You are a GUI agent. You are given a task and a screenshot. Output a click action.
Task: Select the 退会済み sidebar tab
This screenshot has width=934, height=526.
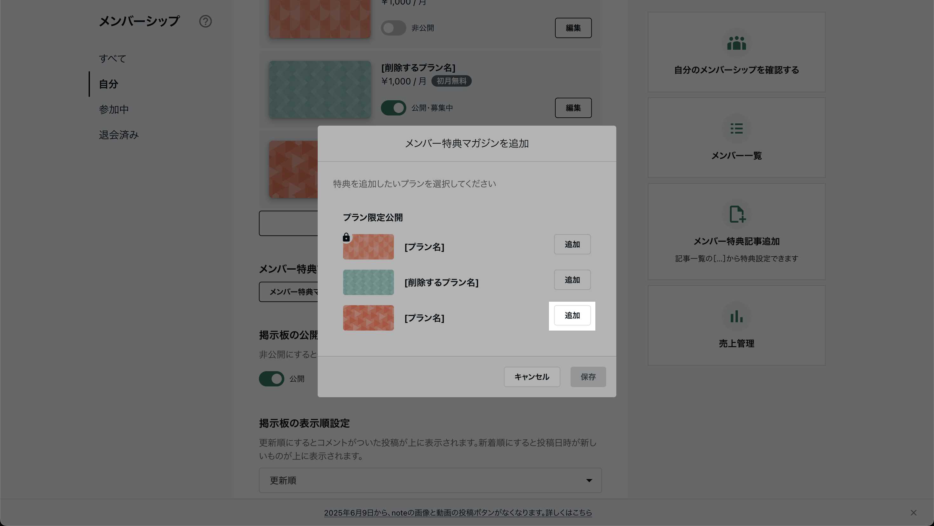(x=119, y=135)
